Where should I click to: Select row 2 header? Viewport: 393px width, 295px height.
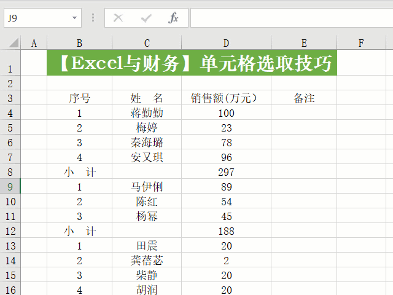(10, 83)
